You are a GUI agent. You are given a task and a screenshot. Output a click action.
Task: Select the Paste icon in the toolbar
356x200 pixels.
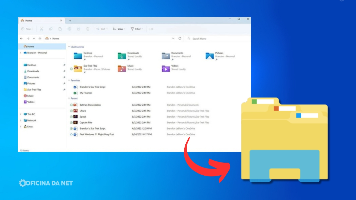pyautogui.click(x=60, y=29)
